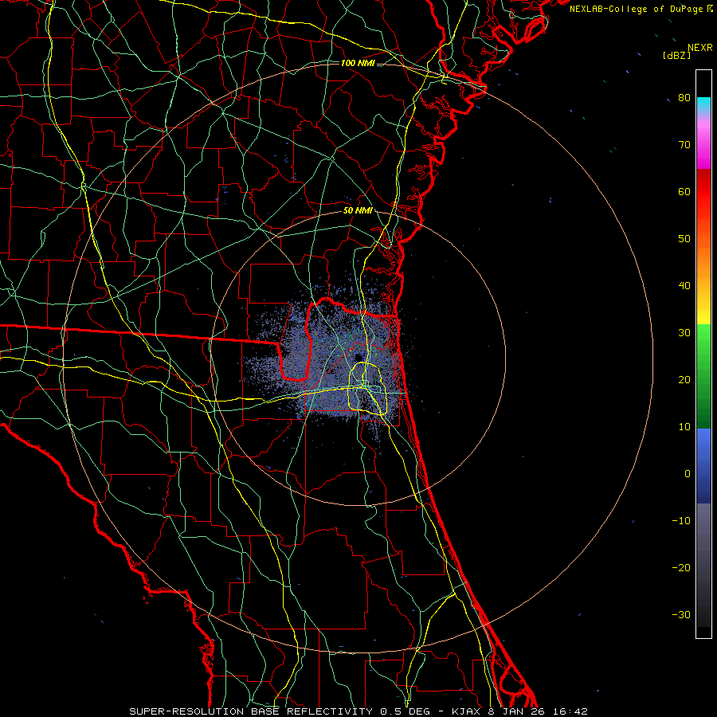Click the -20 value on dBZ scale
This screenshot has width=717, height=717.
click(x=681, y=567)
